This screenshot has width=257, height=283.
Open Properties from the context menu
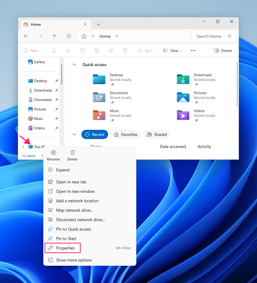90,248
